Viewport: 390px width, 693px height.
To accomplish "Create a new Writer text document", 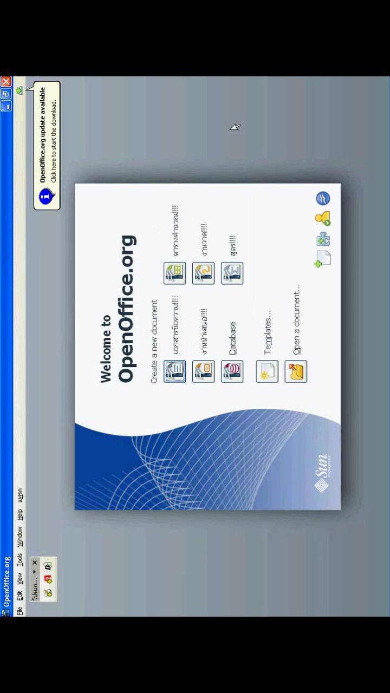I will coord(174,371).
